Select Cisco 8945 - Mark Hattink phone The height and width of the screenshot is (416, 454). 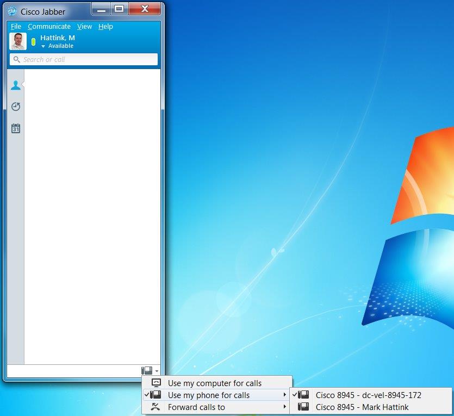click(x=371, y=407)
